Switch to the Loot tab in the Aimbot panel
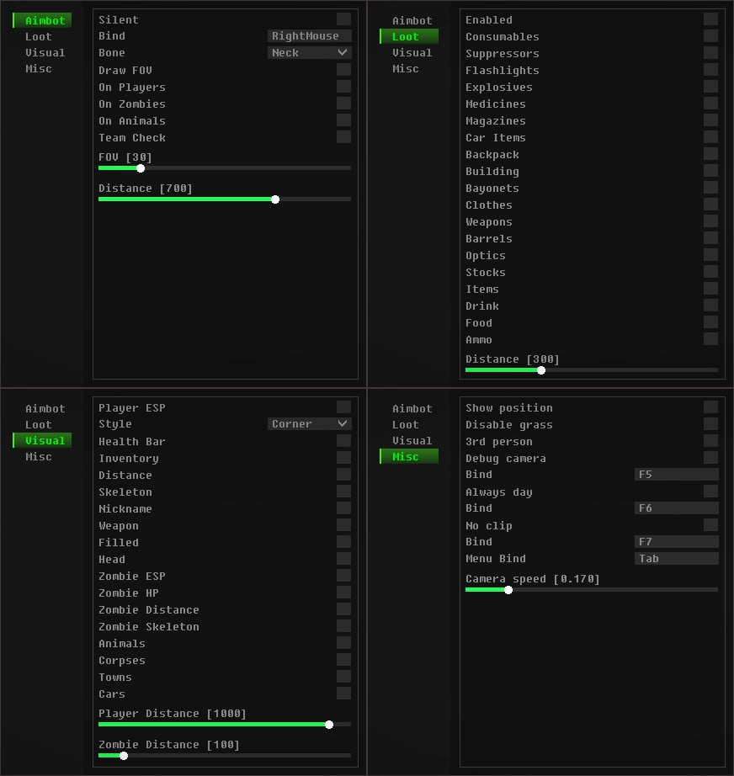 [x=39, y=36]
